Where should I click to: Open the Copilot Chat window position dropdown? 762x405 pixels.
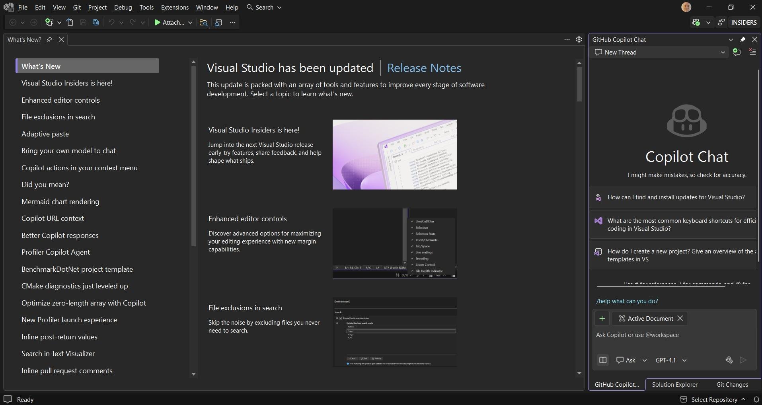click(731, 39)
